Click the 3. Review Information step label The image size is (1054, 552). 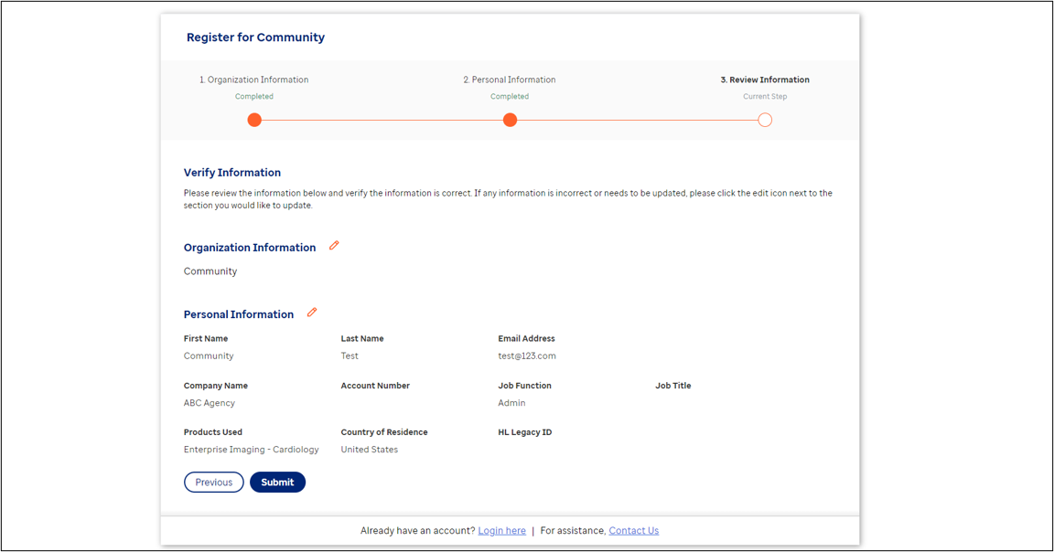765,80
